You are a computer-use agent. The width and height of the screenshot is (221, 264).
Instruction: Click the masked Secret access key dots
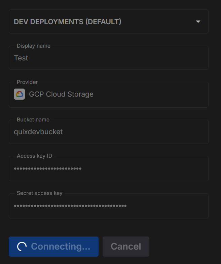pos(70,206)
